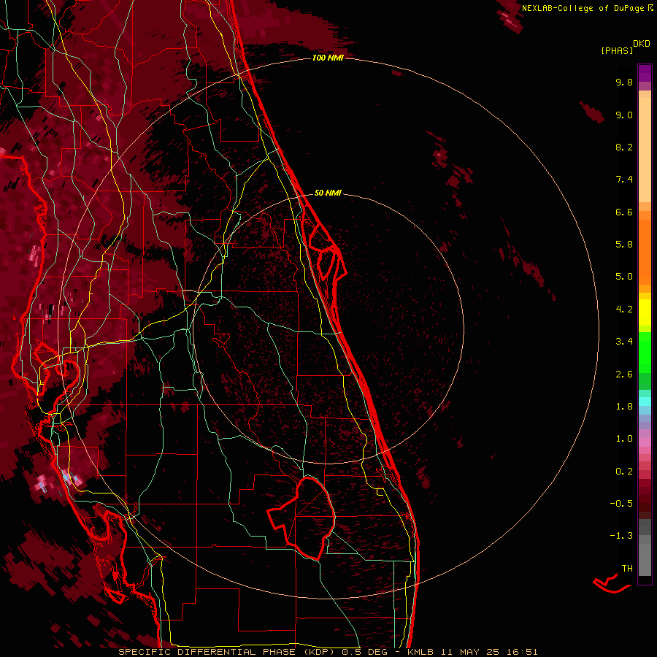Click the 50 NMI range ring label
The width and height of the screenshot is (657, 657).
[x=328, y=193]
